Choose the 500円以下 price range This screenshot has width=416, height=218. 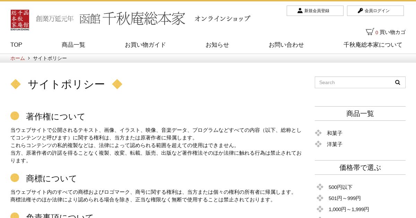340,187
